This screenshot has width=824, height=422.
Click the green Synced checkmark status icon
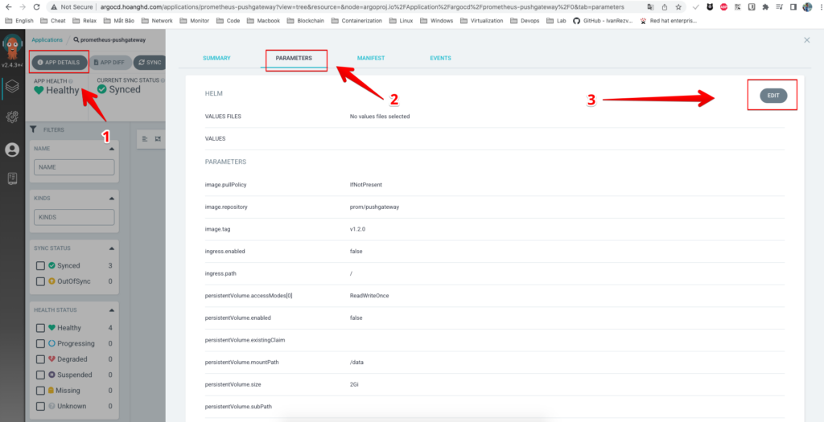tap(102, 89)
